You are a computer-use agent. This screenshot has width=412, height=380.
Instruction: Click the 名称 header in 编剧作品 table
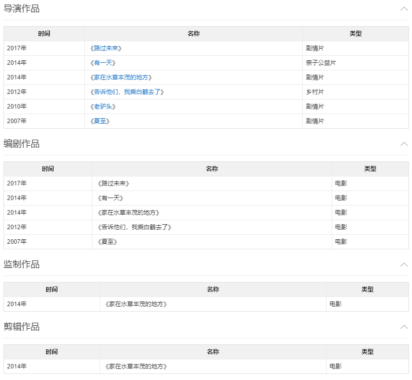click(x=212, y=169)
